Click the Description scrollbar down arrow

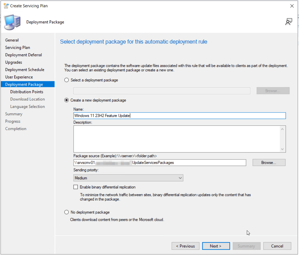(282, 149)
